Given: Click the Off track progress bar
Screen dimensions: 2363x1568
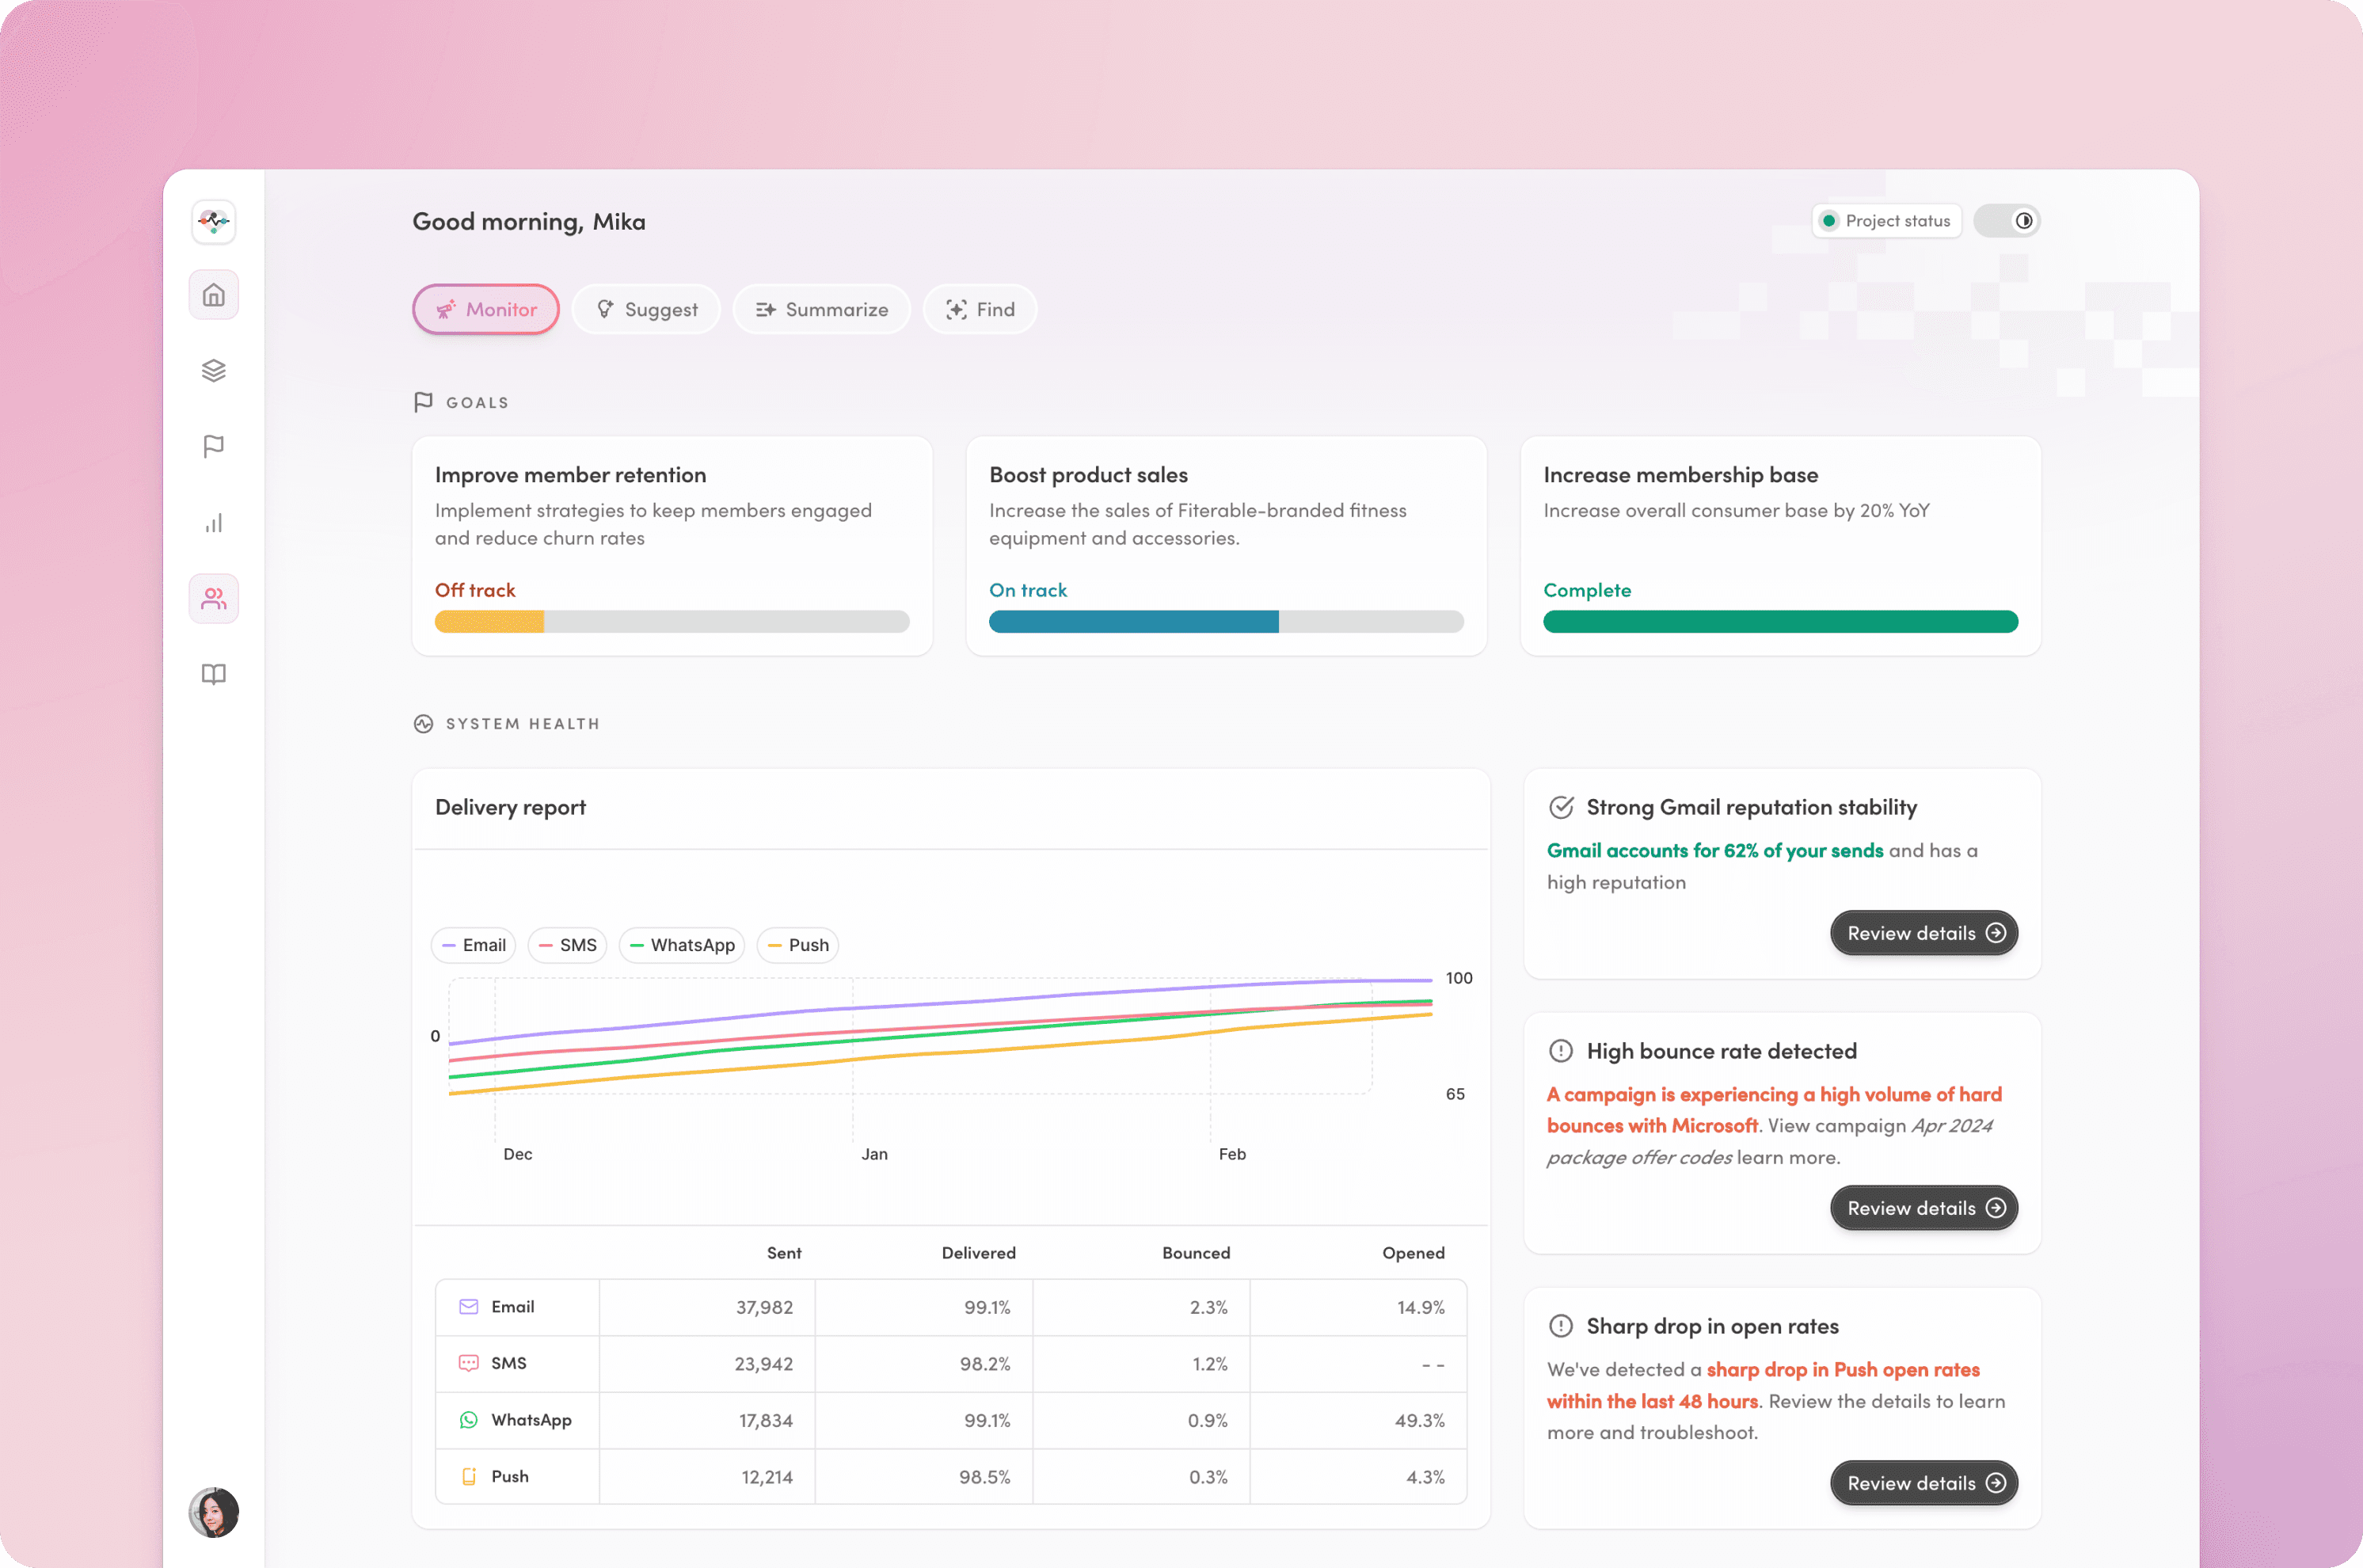Looking at the screenshot, I should click(x=672, y=622).
